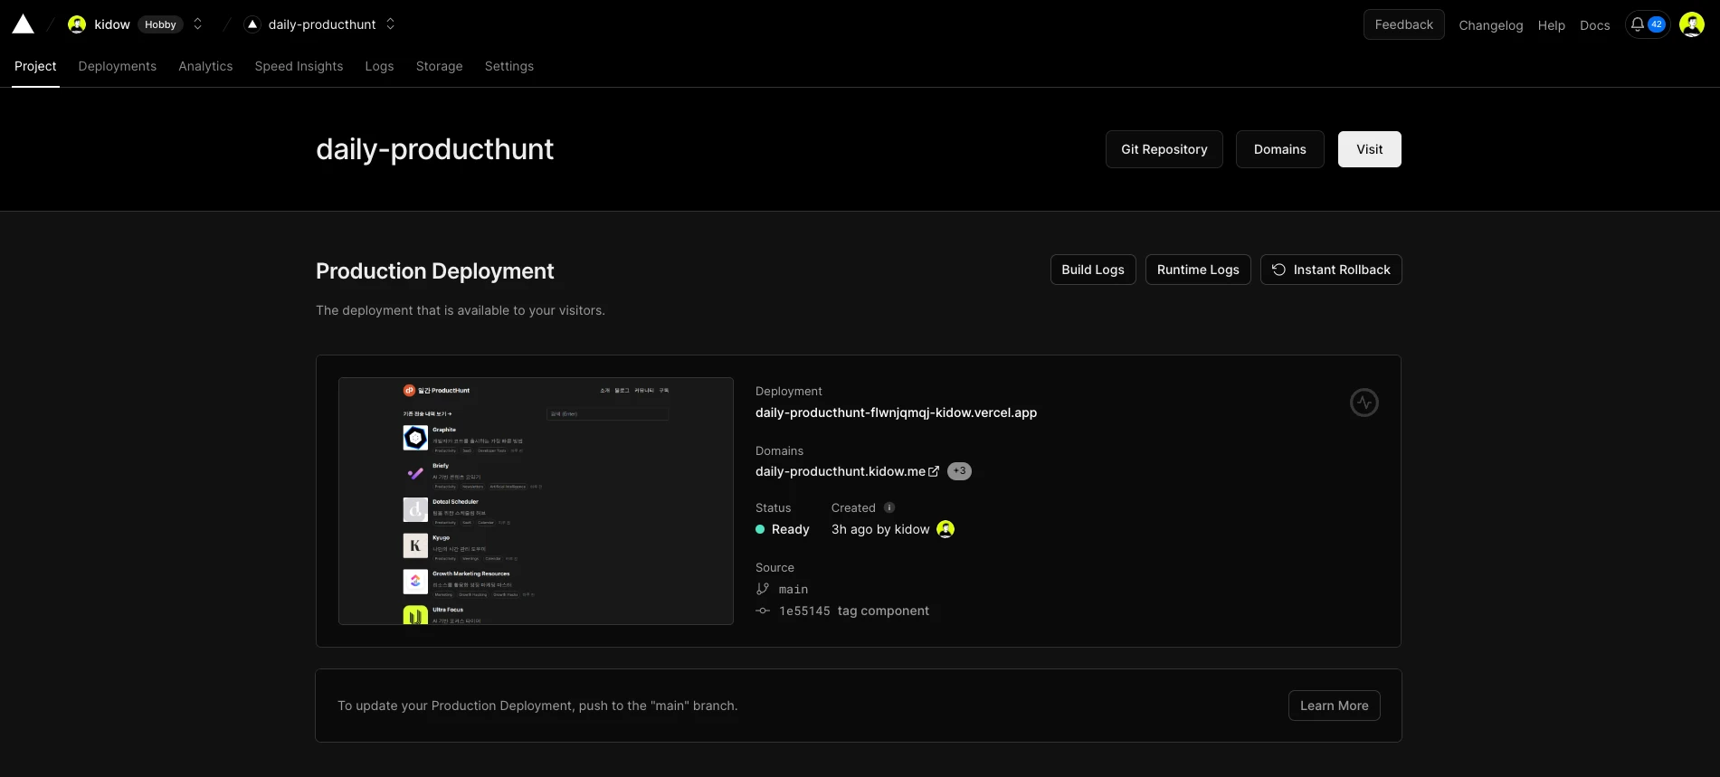Click the daily-producthunt breadcrumb name
1720x777 pixels.
(x=322, y=24)
